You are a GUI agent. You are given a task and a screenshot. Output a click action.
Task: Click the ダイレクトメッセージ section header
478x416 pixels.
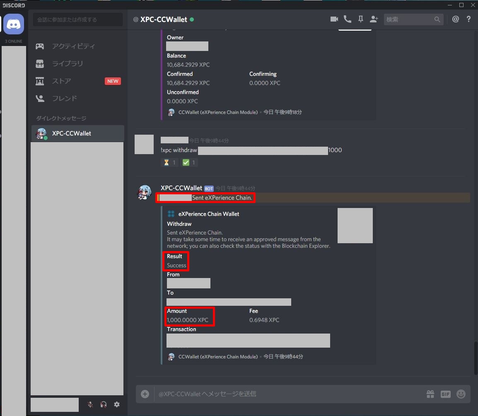[x=61, y=118]
